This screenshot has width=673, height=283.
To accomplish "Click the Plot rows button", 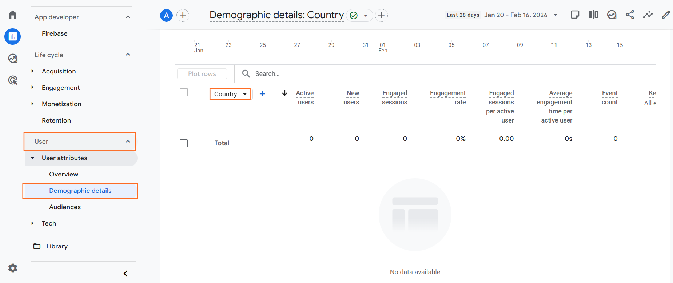I will (202, 74).
